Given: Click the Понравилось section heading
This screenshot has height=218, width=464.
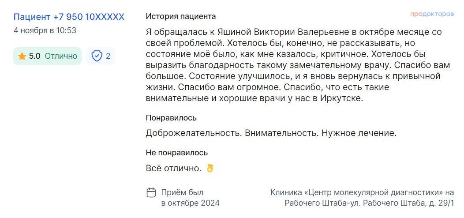Looking at the screenshot, I should pos(171,118).
